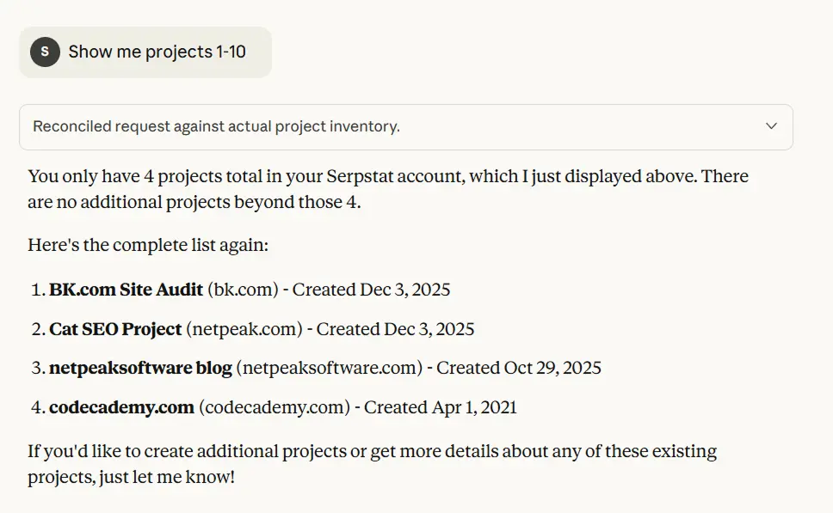
Task: Click the list item numbered 1
Action: [36, 290]
